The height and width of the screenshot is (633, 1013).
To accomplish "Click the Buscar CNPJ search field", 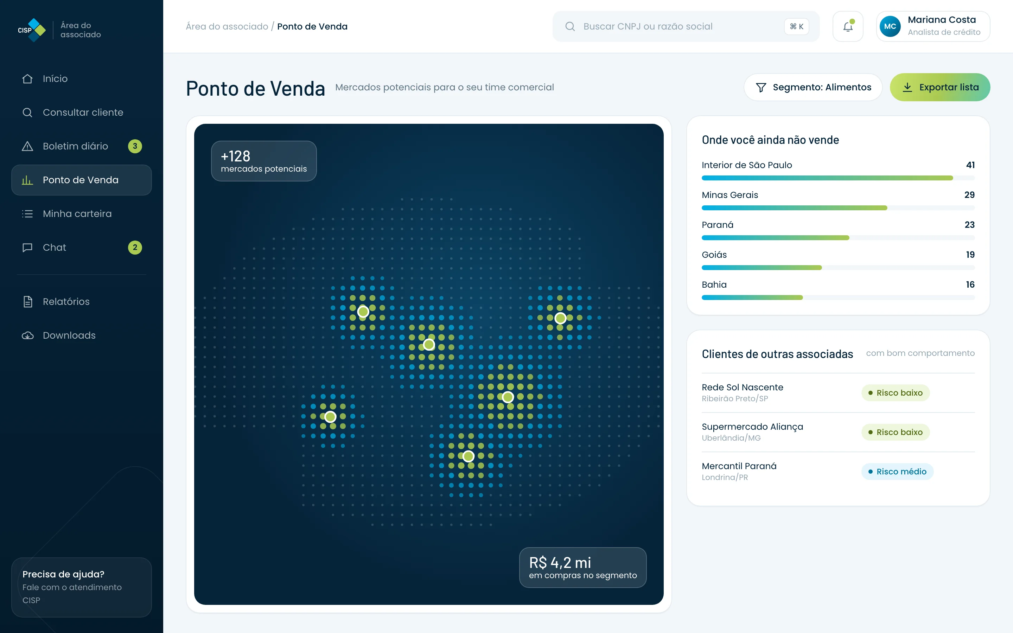I will point(686,26).
